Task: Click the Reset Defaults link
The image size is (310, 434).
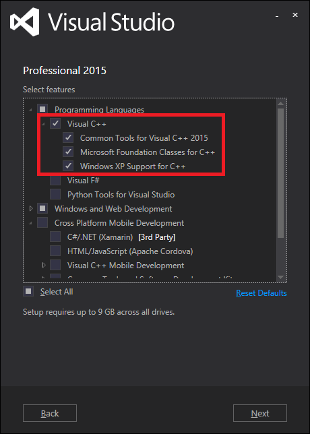Action: pos(261,293)
